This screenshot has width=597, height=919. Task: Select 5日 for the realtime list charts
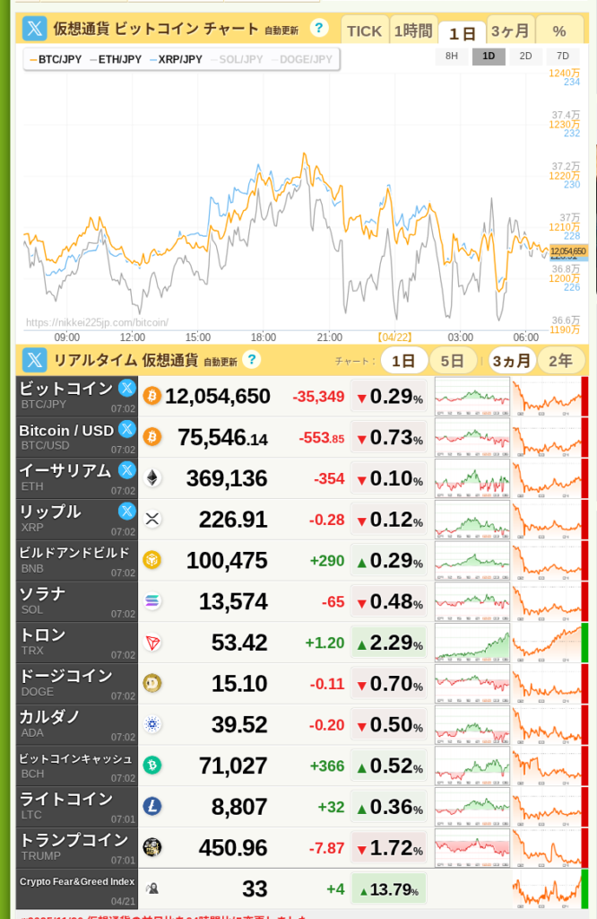coord(453,361)
